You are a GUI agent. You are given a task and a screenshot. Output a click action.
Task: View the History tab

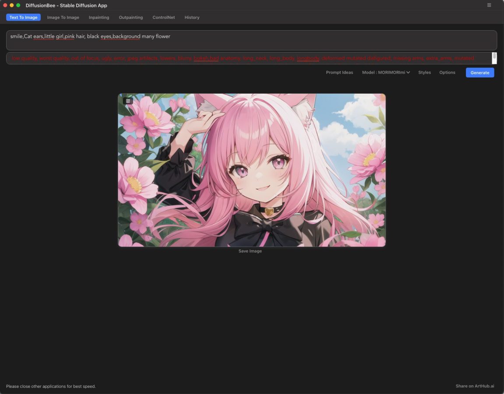pyautogui.click(x=192, y=18)
